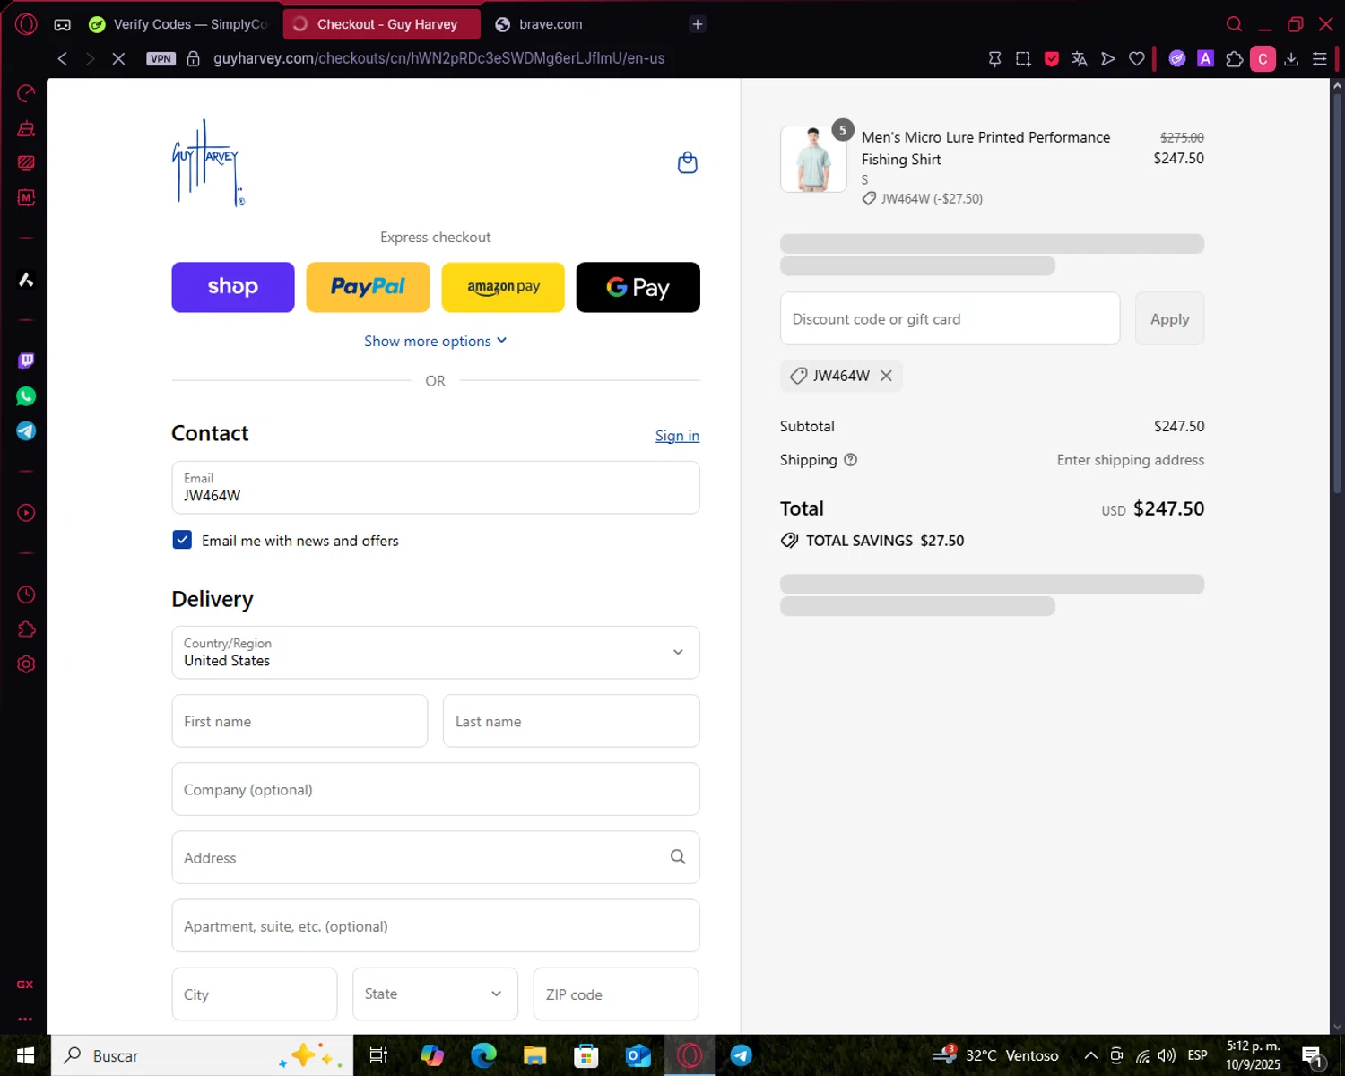Click the Guy Harvey logo
The width and height of the screenshot is (1345, 1076).
point(207,163)
